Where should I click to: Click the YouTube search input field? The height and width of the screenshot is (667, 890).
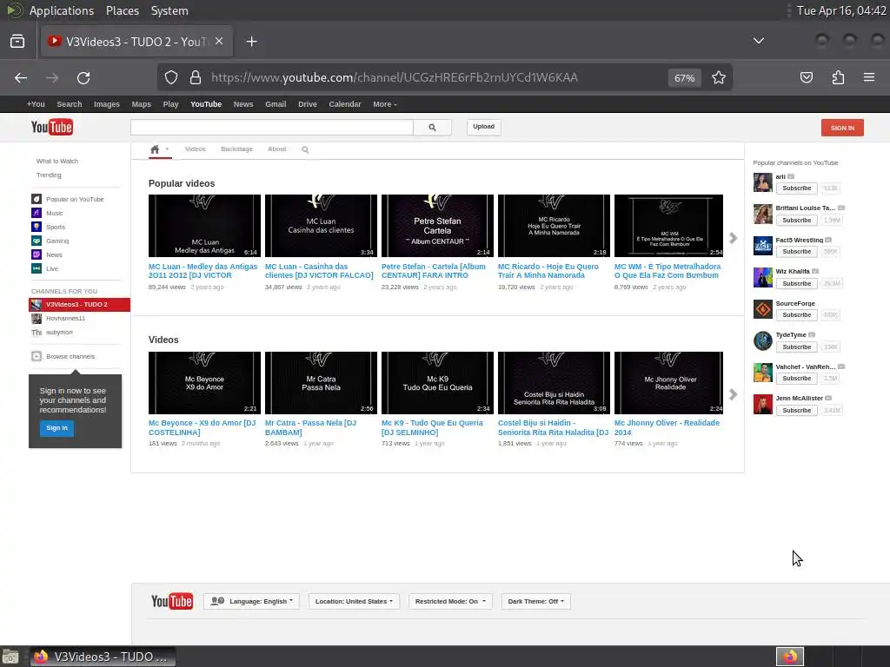click(x=272, y=127)
